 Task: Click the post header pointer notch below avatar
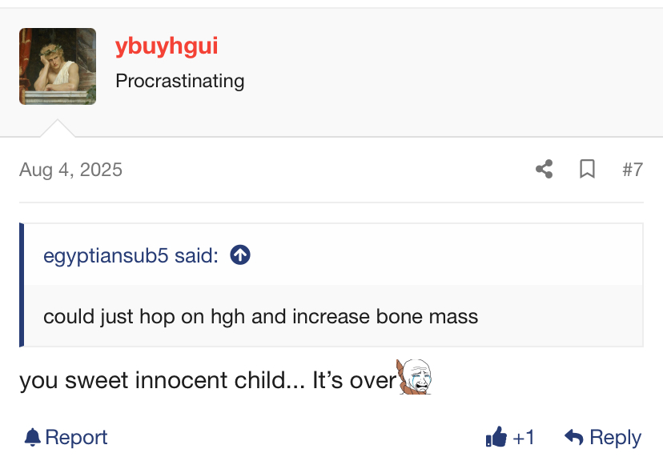click(58, 129)
